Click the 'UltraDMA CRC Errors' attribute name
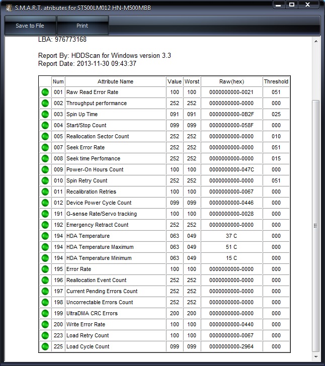325x366 pixels. [92, 314]
